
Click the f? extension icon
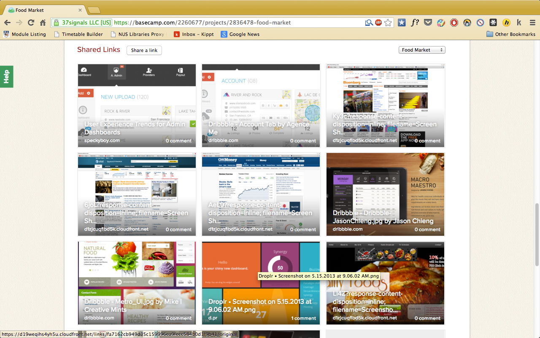(415, 22)
